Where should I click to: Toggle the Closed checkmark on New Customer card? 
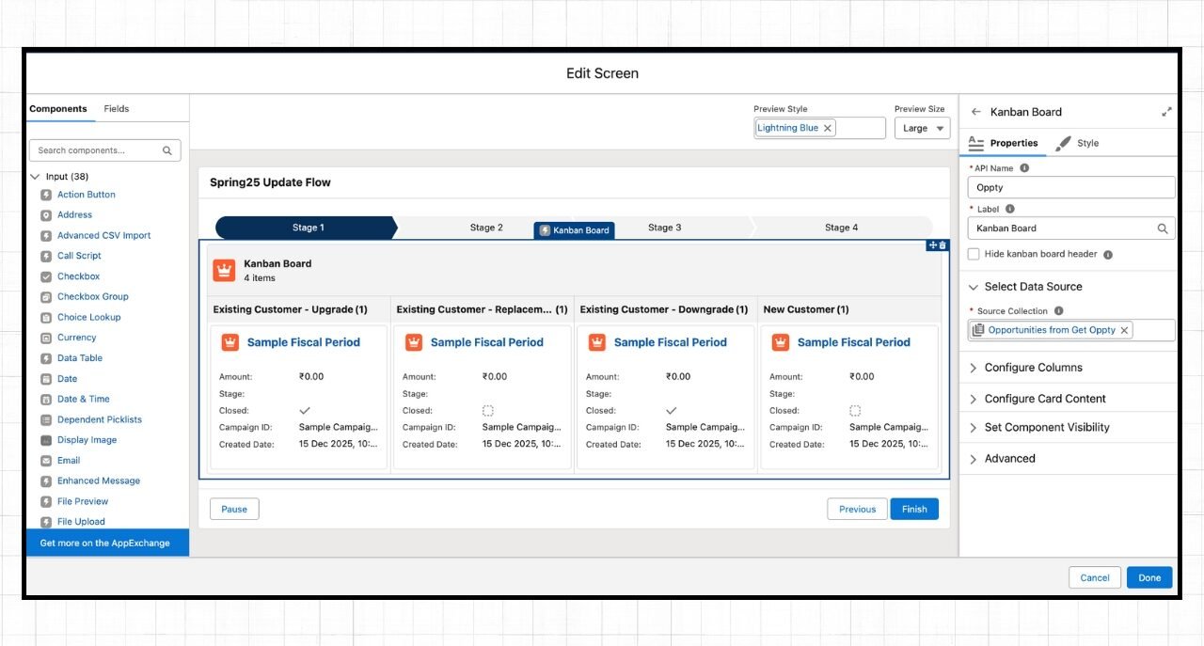point(854,410)
